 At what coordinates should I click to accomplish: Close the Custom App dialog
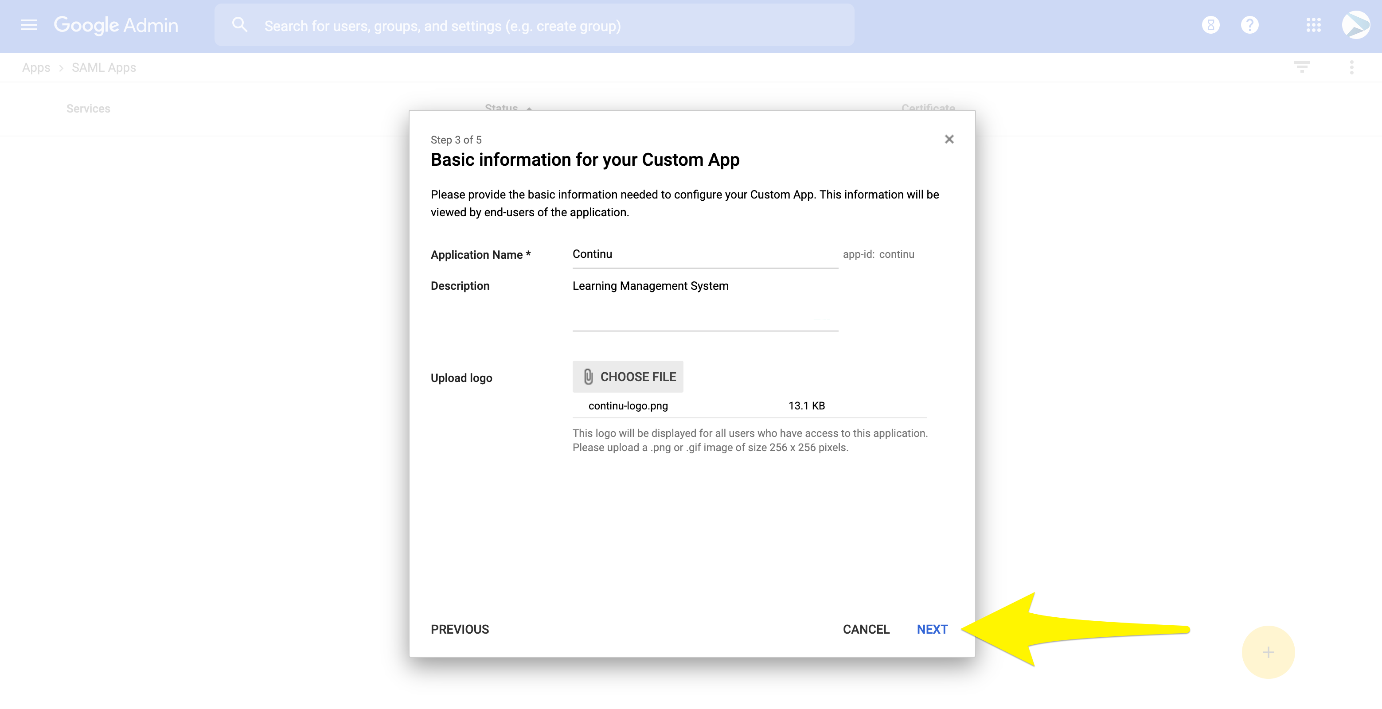(x=949, y=140)
